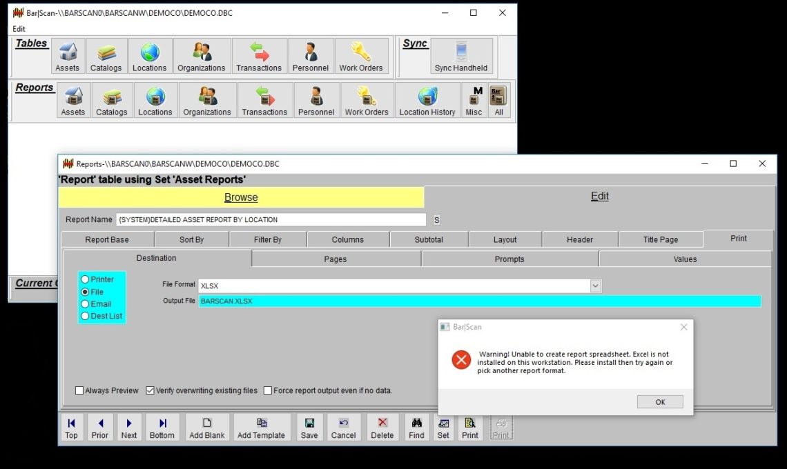The image size is (787, 469).
Task: Click OK in the warning dialog
Action: tap(660, 402)
